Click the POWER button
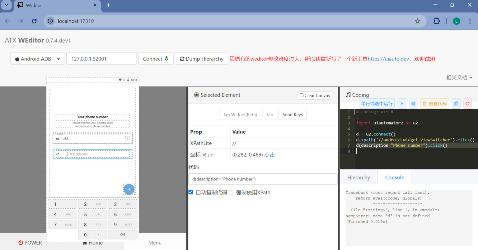The height and width of the screenshot is (250, 478). pyautogui.click(x=30, y=243)
